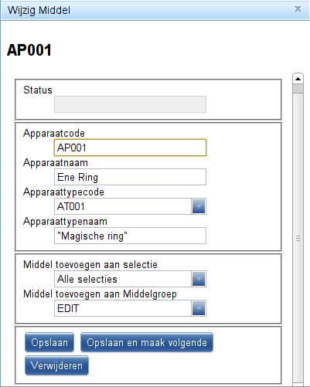Close the Wijzig Middel dialog
The width and height of the screenshot is (310, 387).
298,9
